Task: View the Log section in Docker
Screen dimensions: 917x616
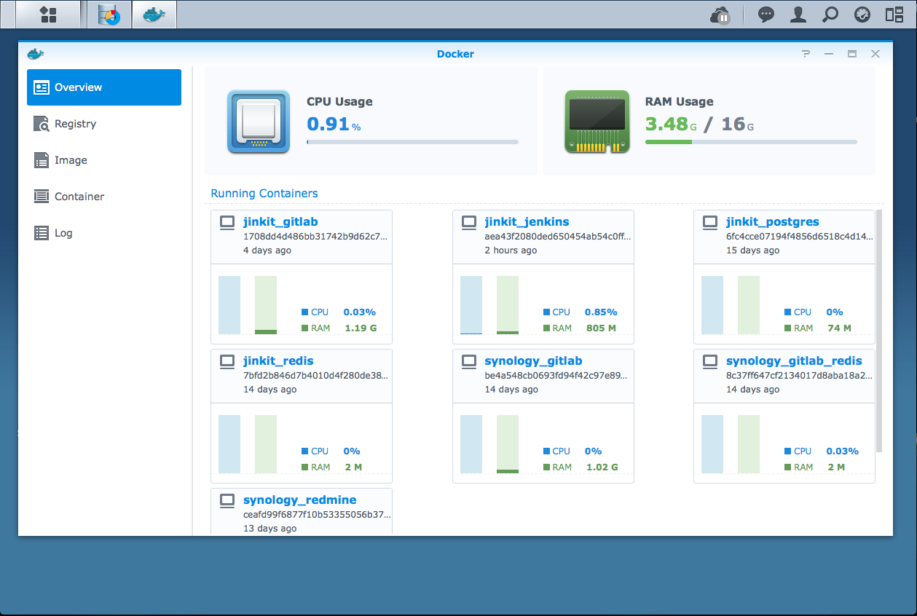Action: click(61, 233)
